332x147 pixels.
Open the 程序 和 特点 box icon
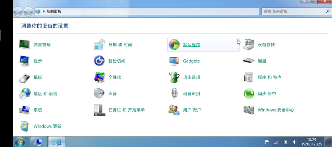(x=249, y=77)
